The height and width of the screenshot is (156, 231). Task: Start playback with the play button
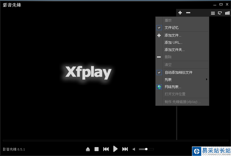pos(115,149)
